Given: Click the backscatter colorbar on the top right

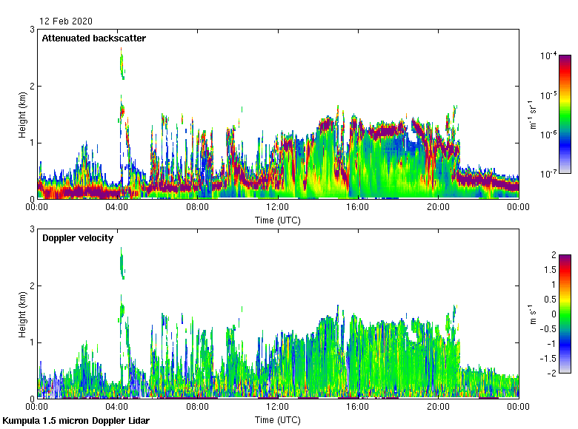Looking at the screenshot, I should (x=565, y=114).
